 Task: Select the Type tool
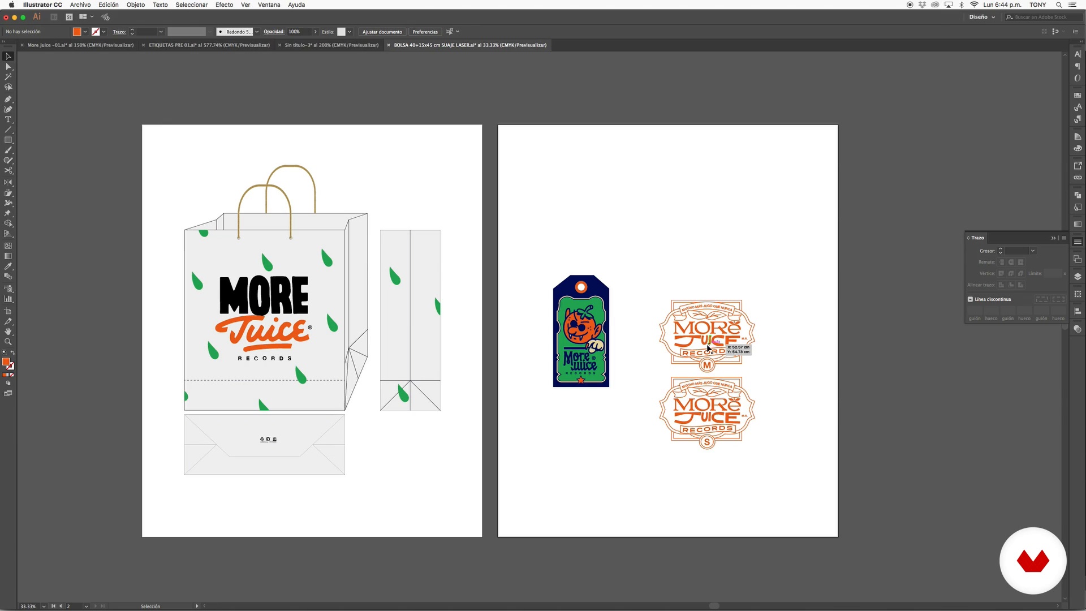tap(8, 119)
